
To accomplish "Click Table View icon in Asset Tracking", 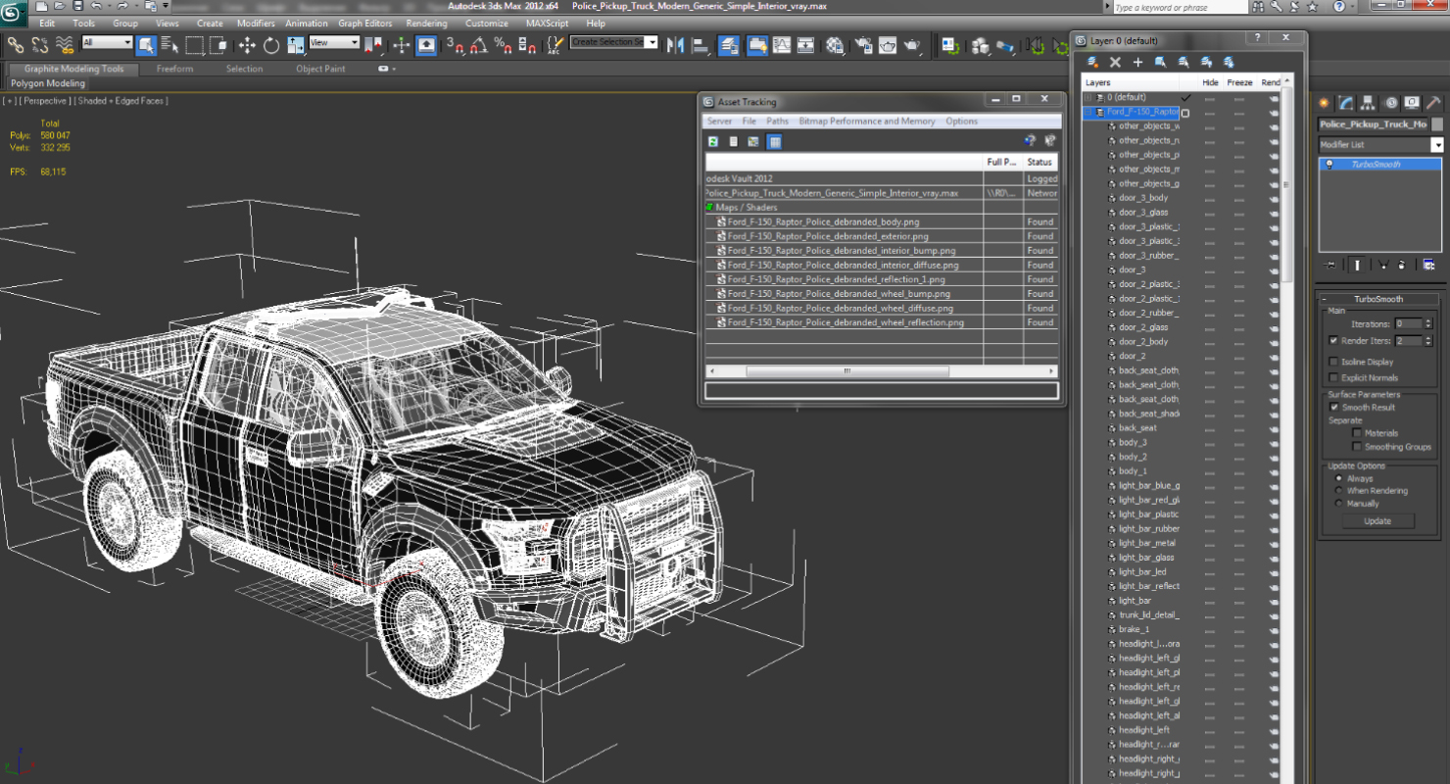I will (x=774, y=142).
